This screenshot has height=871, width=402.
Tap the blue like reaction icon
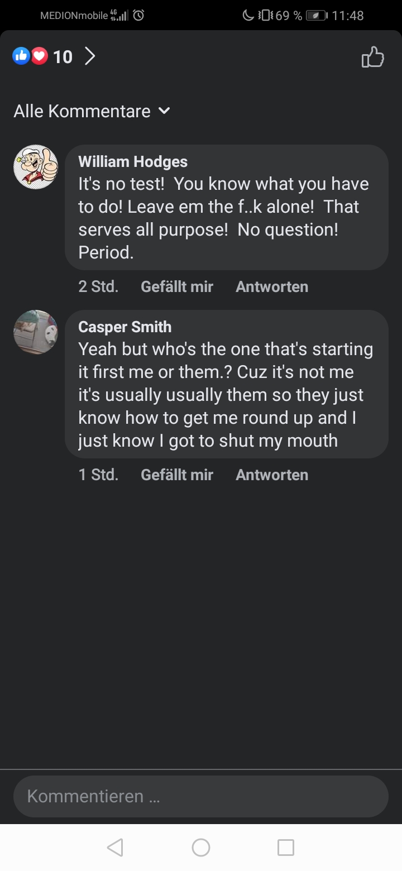[x=21, y=56]
